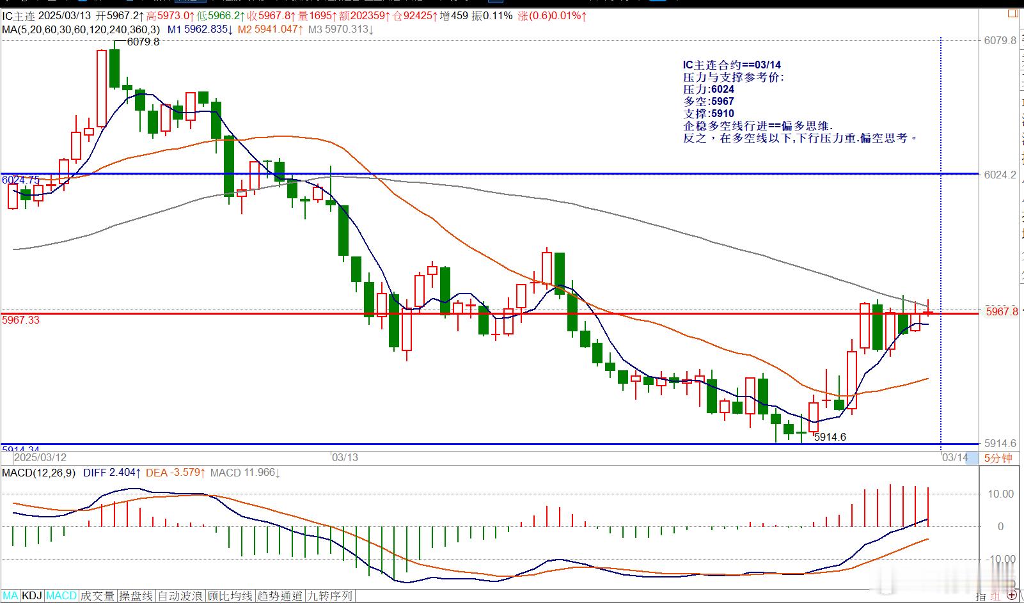The width and height of the screenshot is (1024, 605).
Task: Select the MACD indicator tab
Action: click(x=61, y=596)
